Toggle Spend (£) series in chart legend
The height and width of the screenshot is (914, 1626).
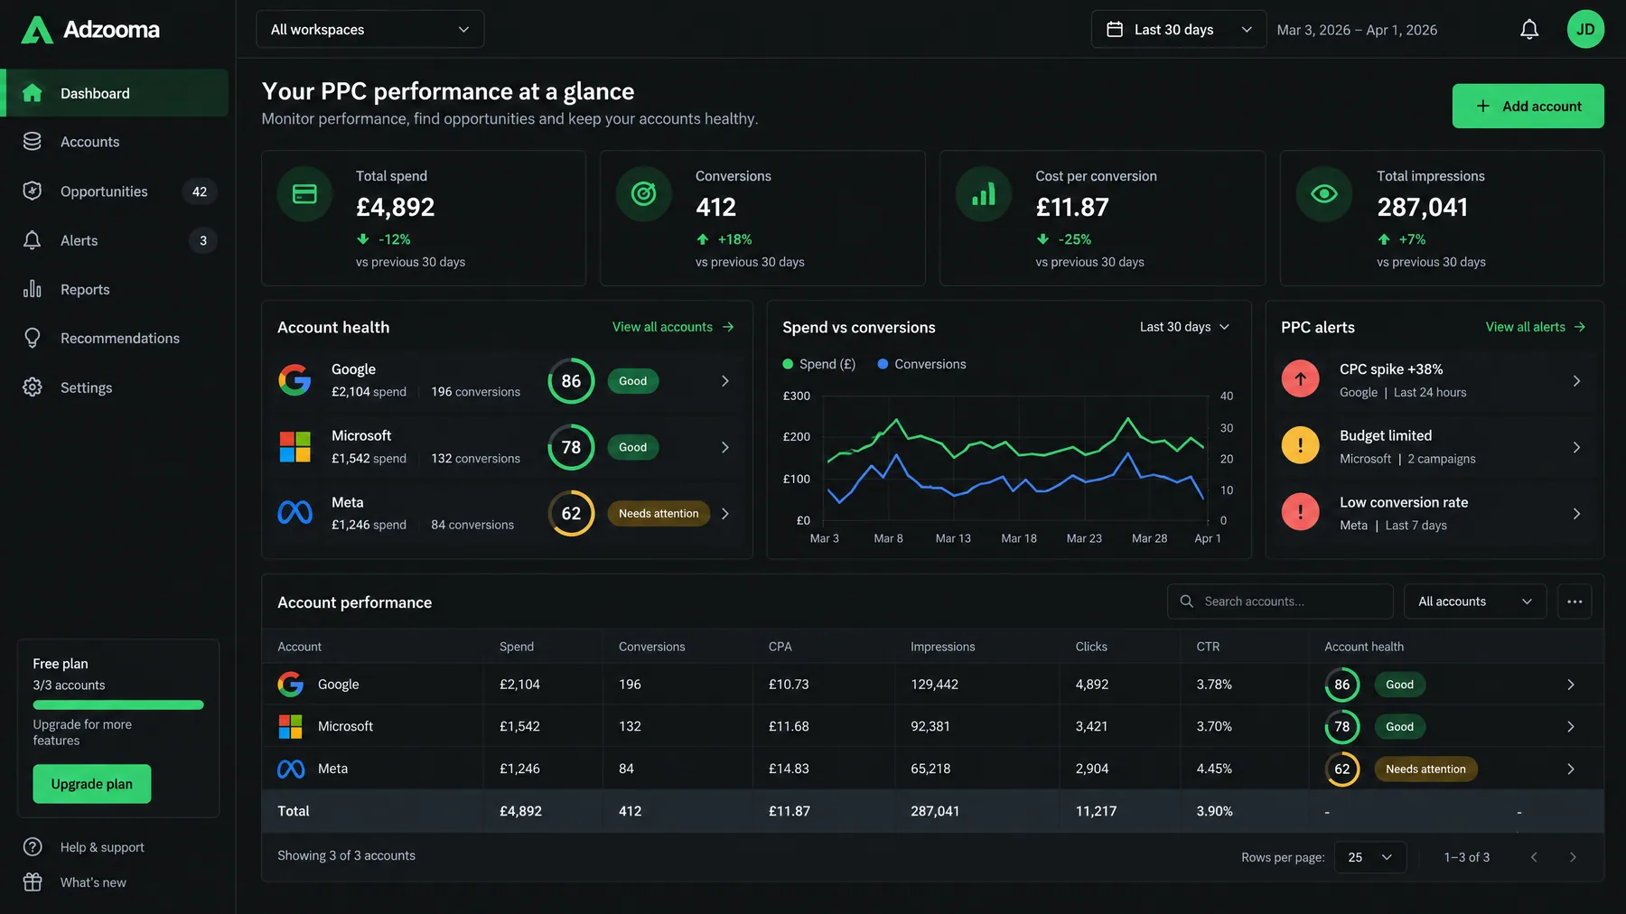[818, 364]
